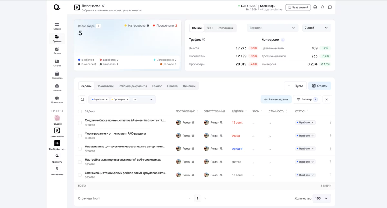Switch to the Финансы tab
Image resolution: width=387 pixels, height=208 pixels.
pos(189,86)
